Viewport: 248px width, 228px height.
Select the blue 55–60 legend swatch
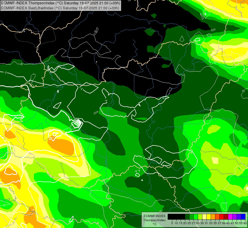click(243, 217)
